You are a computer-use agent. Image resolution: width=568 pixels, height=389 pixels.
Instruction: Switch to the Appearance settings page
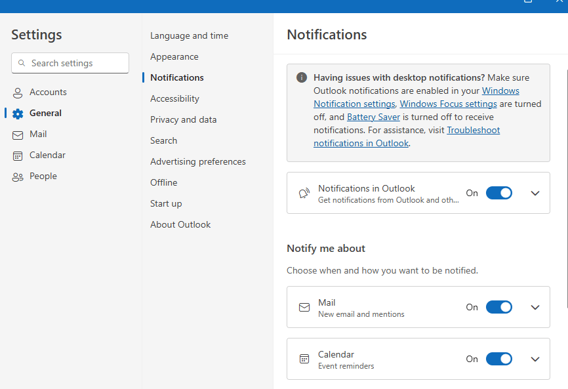coord(174,56)
